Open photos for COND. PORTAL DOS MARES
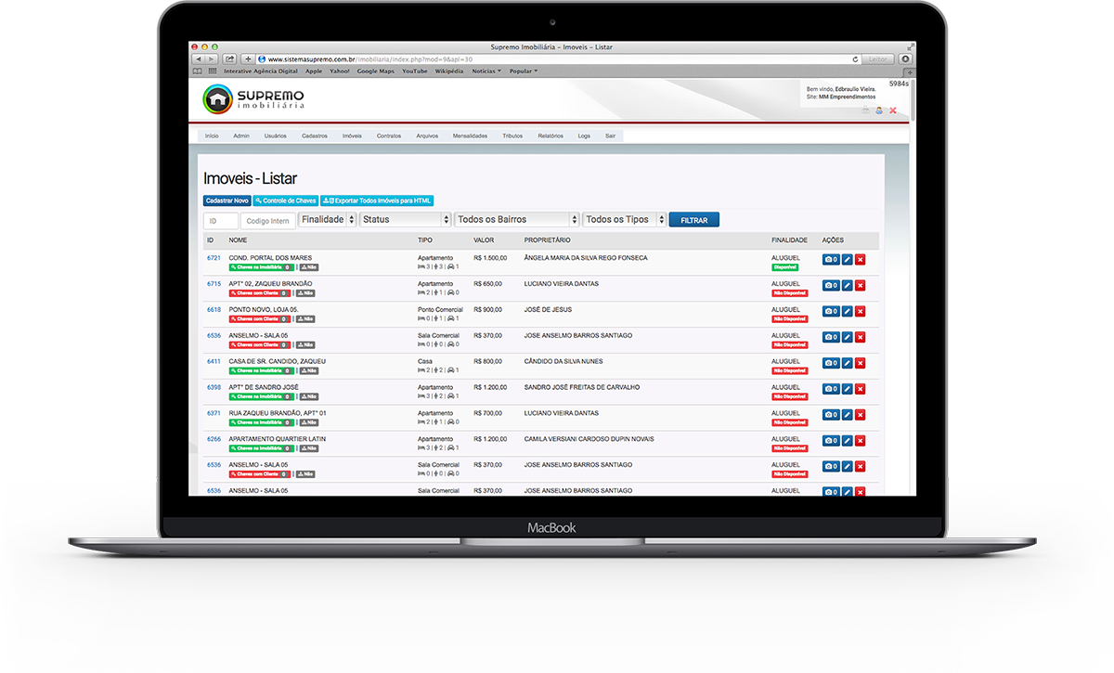Image resolution: width=1114 pixels, height=673 pixels. [x=831, y=260]
